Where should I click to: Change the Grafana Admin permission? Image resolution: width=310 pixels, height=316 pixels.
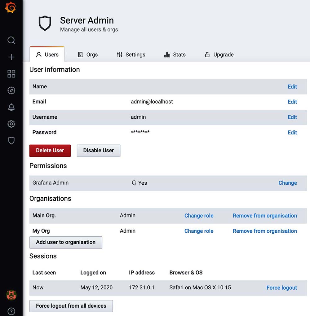[x=287, y=183]
